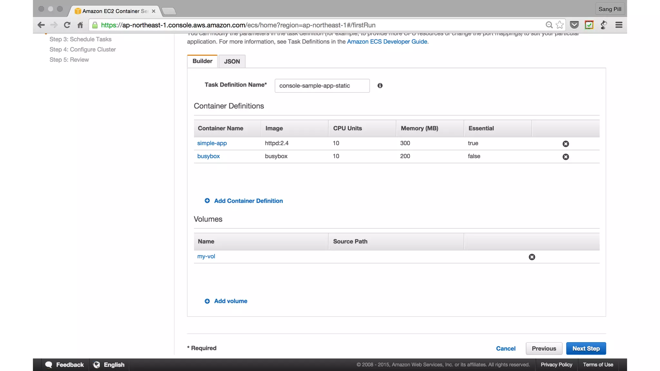
Task: Open the Amazon ECS Developer Guide link
Action: (387, 42)
